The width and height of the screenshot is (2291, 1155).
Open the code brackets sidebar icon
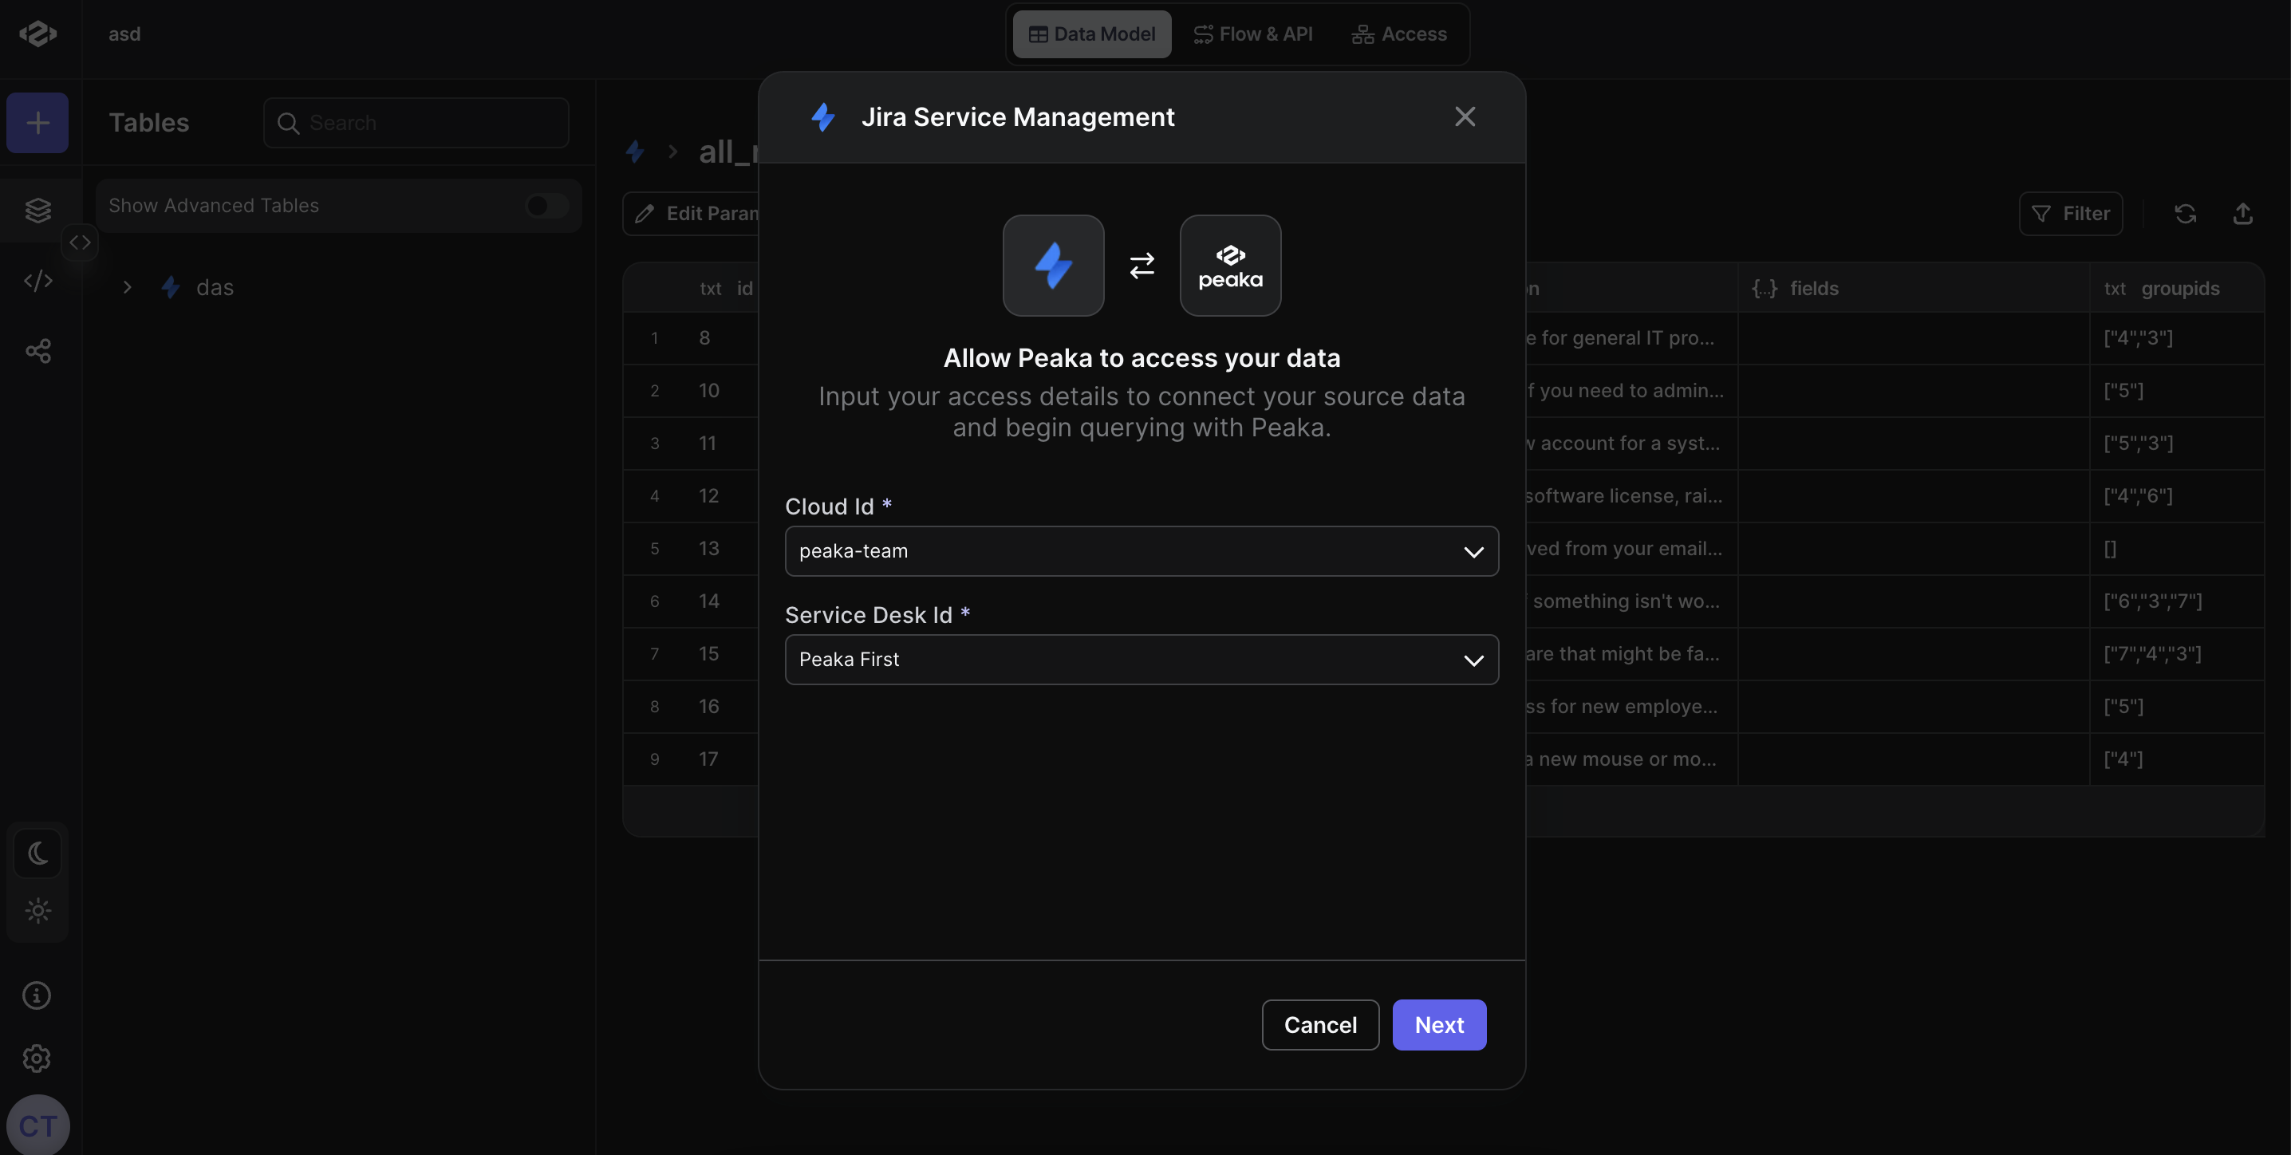37,281
